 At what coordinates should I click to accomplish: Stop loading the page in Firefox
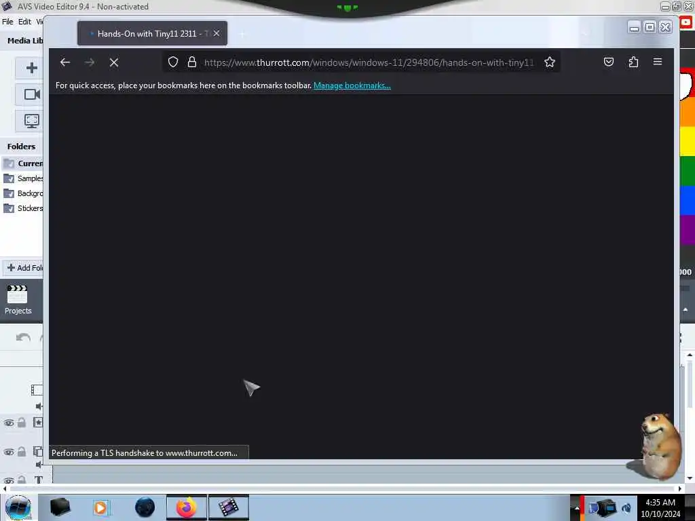click(114, 62)
